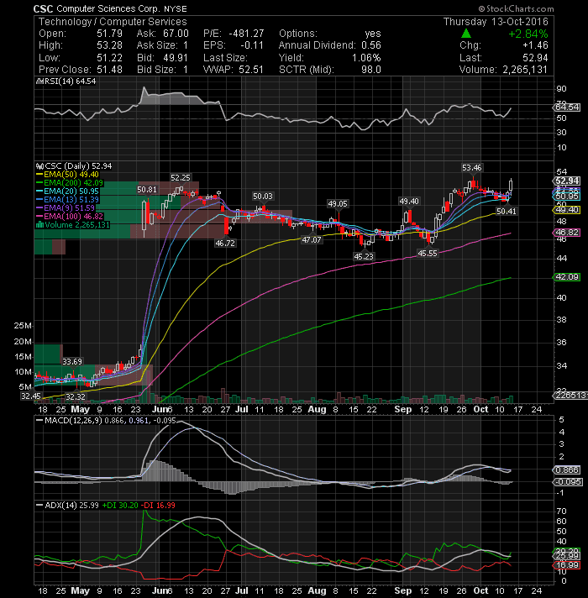Click the P/E value -481.27

tap(246, 34)
